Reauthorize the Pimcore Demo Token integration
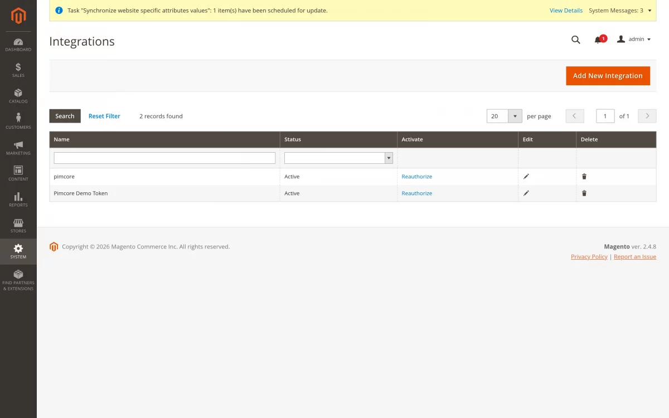Viewport: 669px width, 418px height. [x=417, y=193]
